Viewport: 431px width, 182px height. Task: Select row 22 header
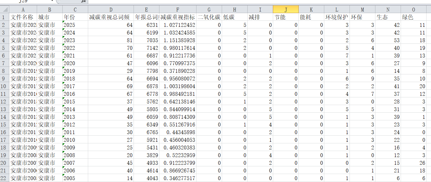click(4, 178)
